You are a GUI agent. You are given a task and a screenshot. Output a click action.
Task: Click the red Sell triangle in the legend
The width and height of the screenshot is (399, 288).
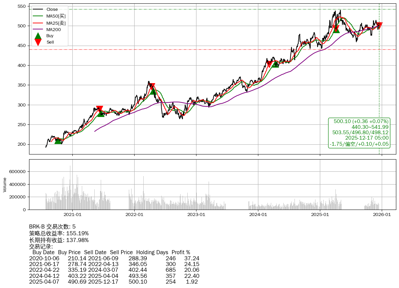[x=38, y=42]
